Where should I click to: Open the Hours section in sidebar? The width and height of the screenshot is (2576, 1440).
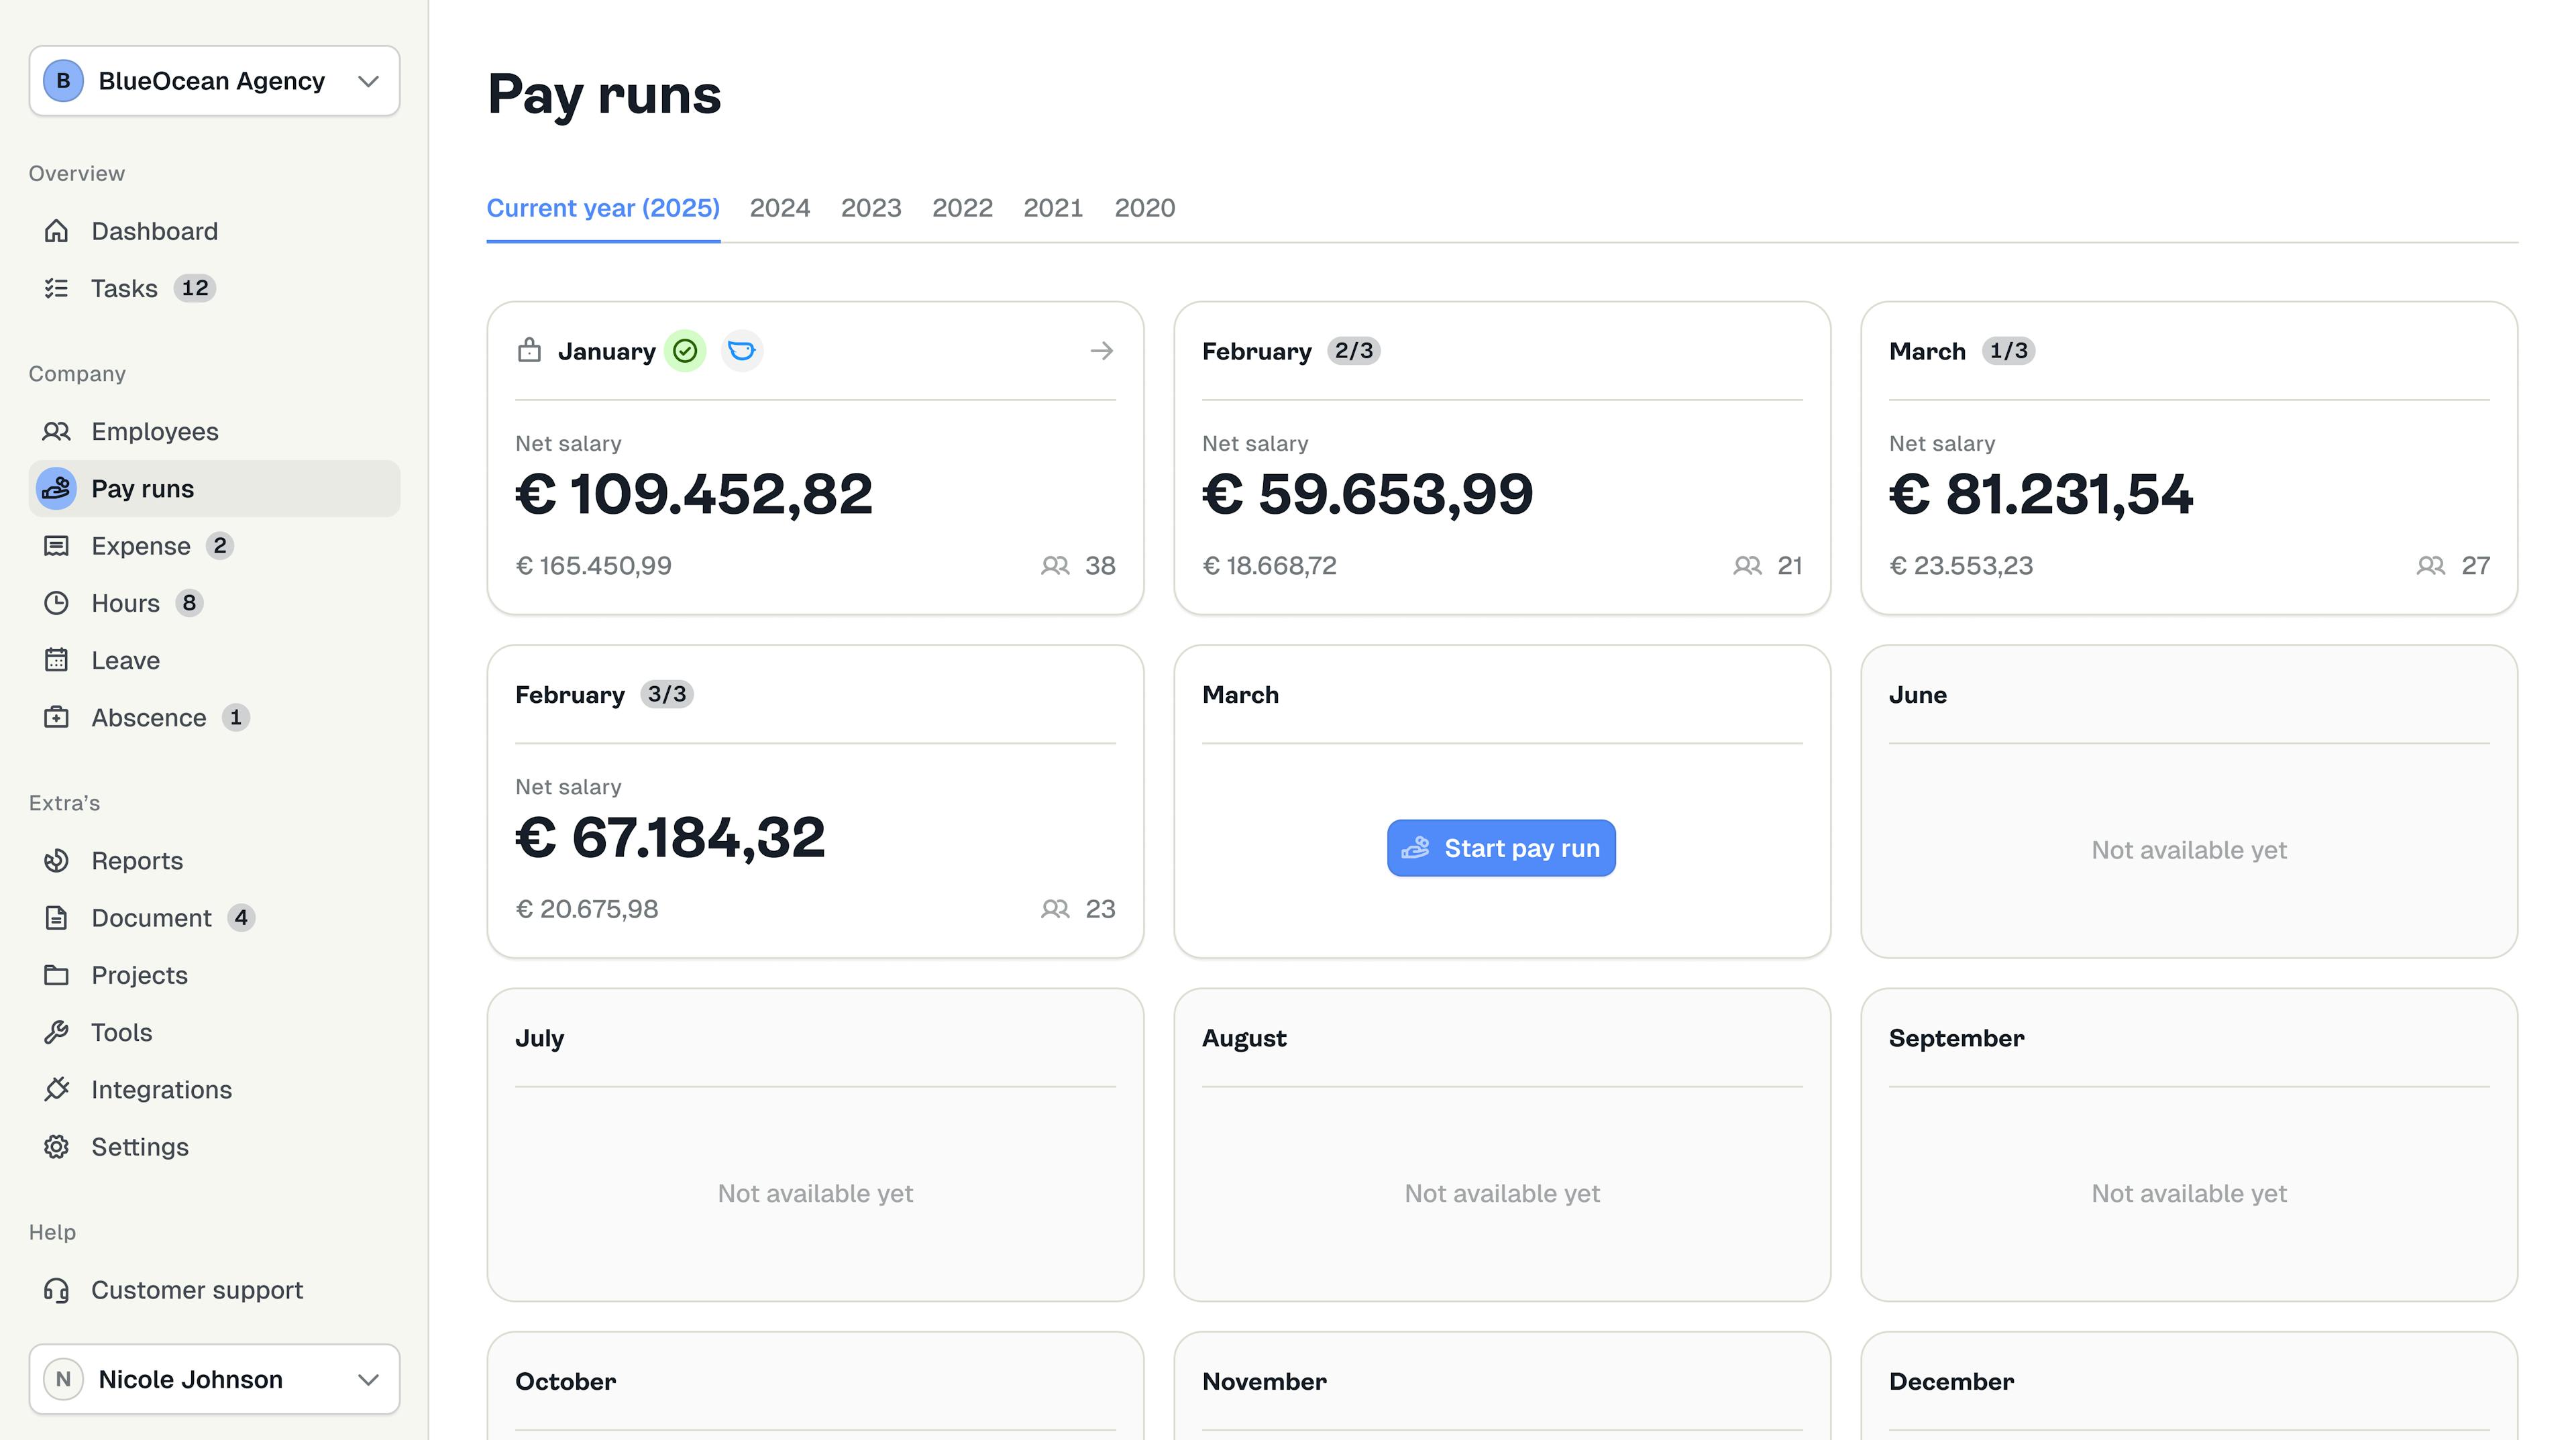point(124,603)
